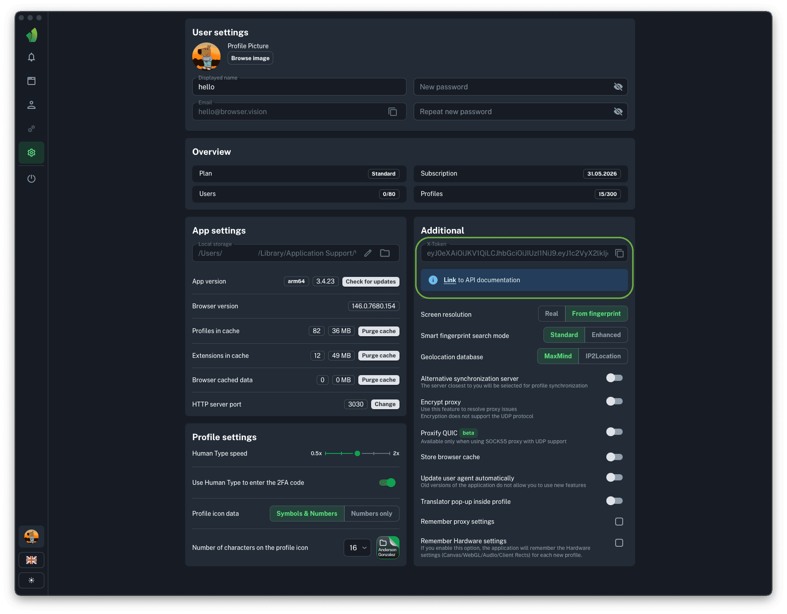Open local storage folder icon
This screenshot has height=614, width=787.
385,253
